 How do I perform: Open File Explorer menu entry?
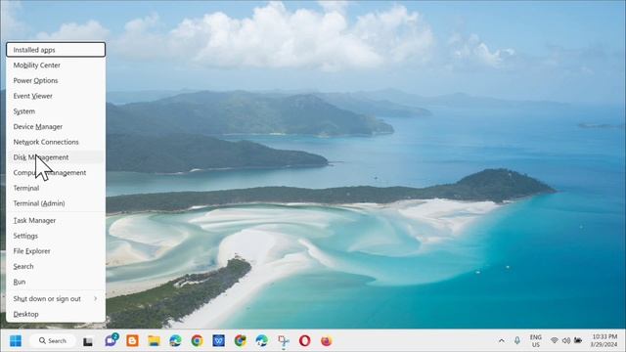point(56,251)
